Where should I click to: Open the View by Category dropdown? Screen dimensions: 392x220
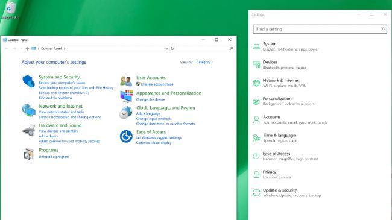[204, 62]
